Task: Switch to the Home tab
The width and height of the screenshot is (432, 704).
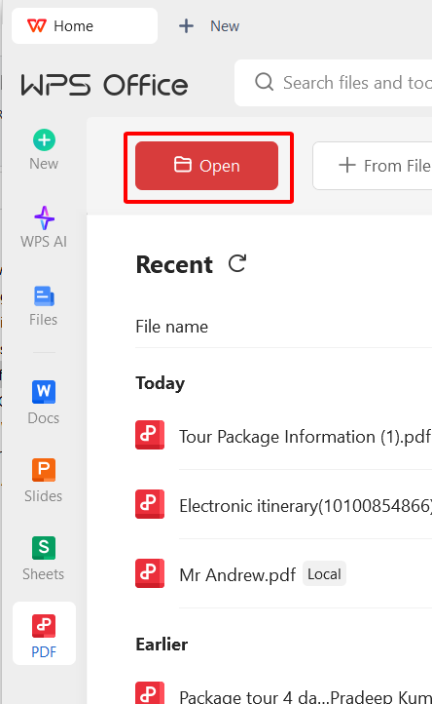Action: click(x=85, y=25)
